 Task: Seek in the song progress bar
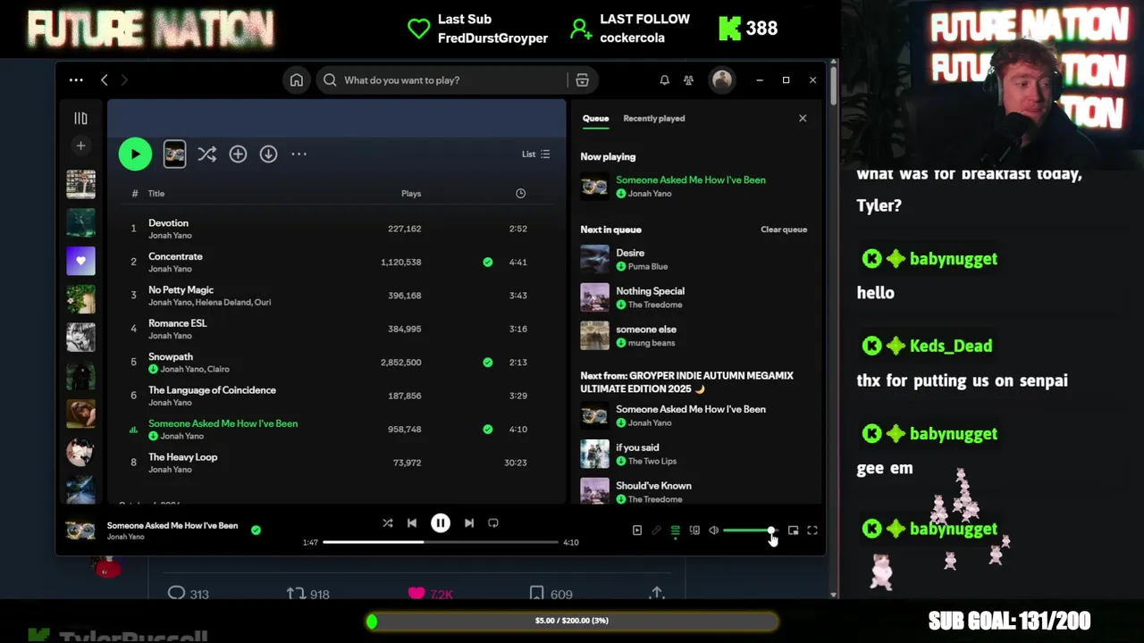pos(440,542)
